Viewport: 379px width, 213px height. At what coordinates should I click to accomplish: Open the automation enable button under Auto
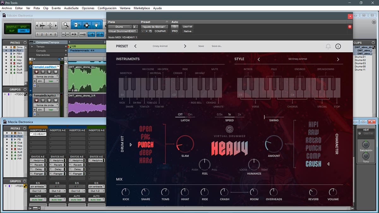tap(175, 27)
